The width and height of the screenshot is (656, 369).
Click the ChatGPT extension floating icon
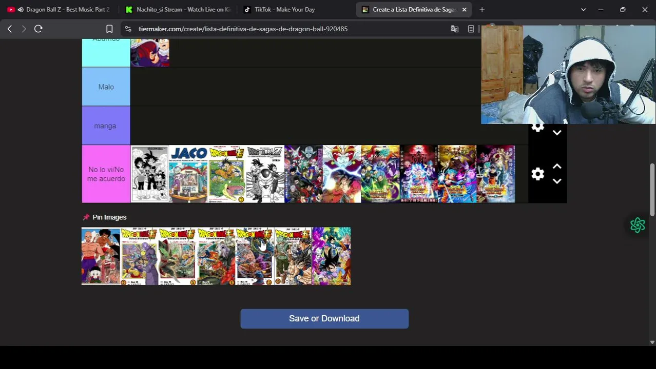point(638,225)
